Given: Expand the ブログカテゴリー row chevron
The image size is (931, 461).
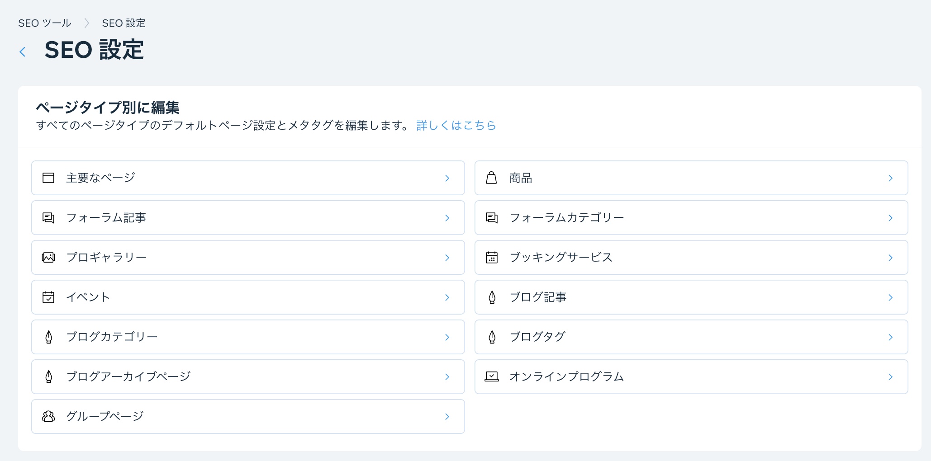Looking at the screenshot, I should [447, 337].
